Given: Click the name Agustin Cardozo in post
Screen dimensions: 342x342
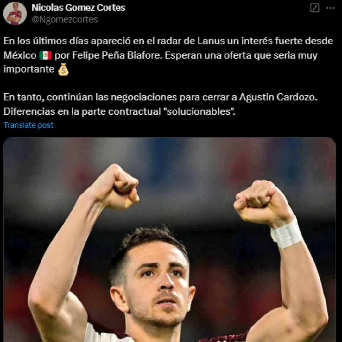Looking at the screenshot, I should 278,97.
